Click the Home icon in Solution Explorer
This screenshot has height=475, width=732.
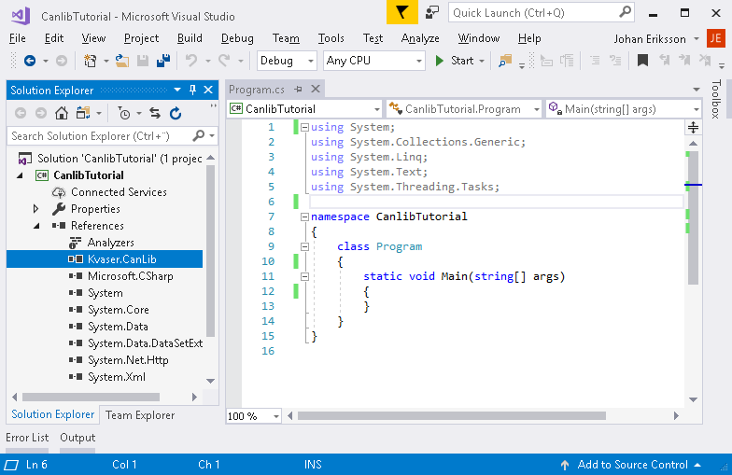click(62, 113)
